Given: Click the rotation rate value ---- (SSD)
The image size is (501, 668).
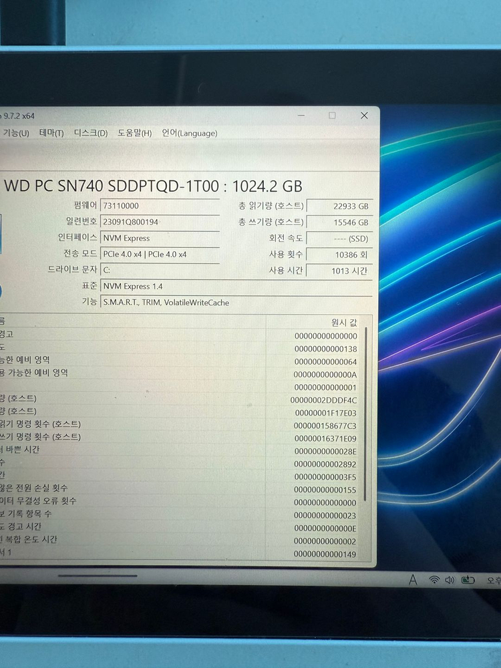Looking at the screenshot, I should point(339,238).
